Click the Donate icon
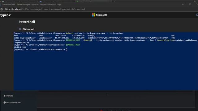Viewport: 198px width, 111px height. pyautogui.click(x=5, y=96)
